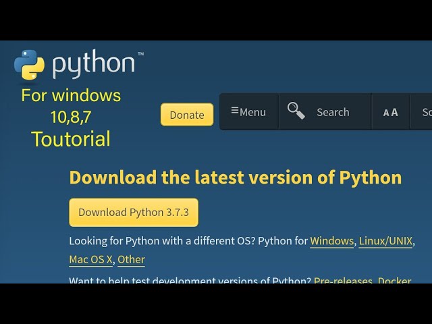Click the magnifying glass search icon
The height and width of the screenshot is (324, 432).
click(x=296, y=111)
